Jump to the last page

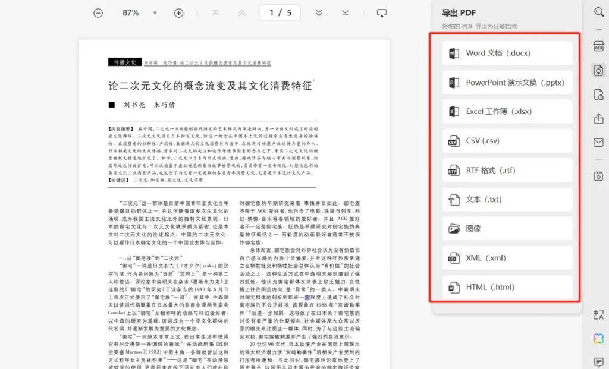pos(346,13)
